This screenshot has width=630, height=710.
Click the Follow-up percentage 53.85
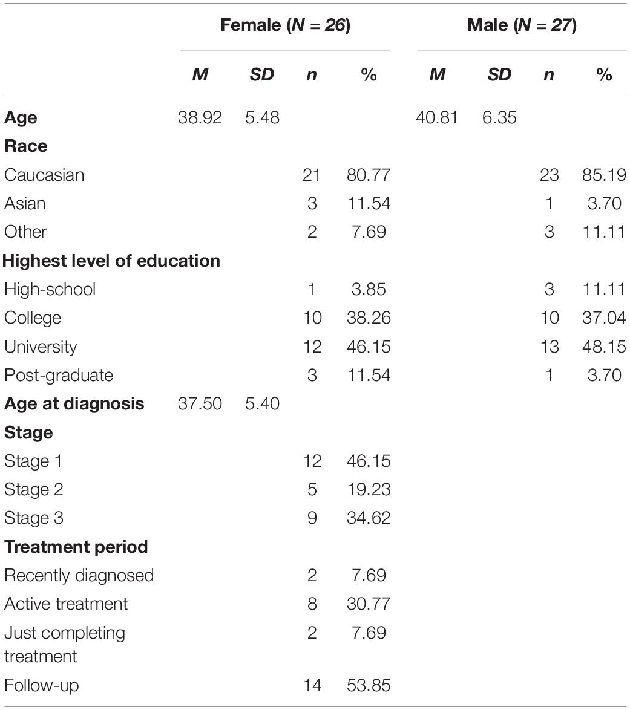tap(369, 686)
